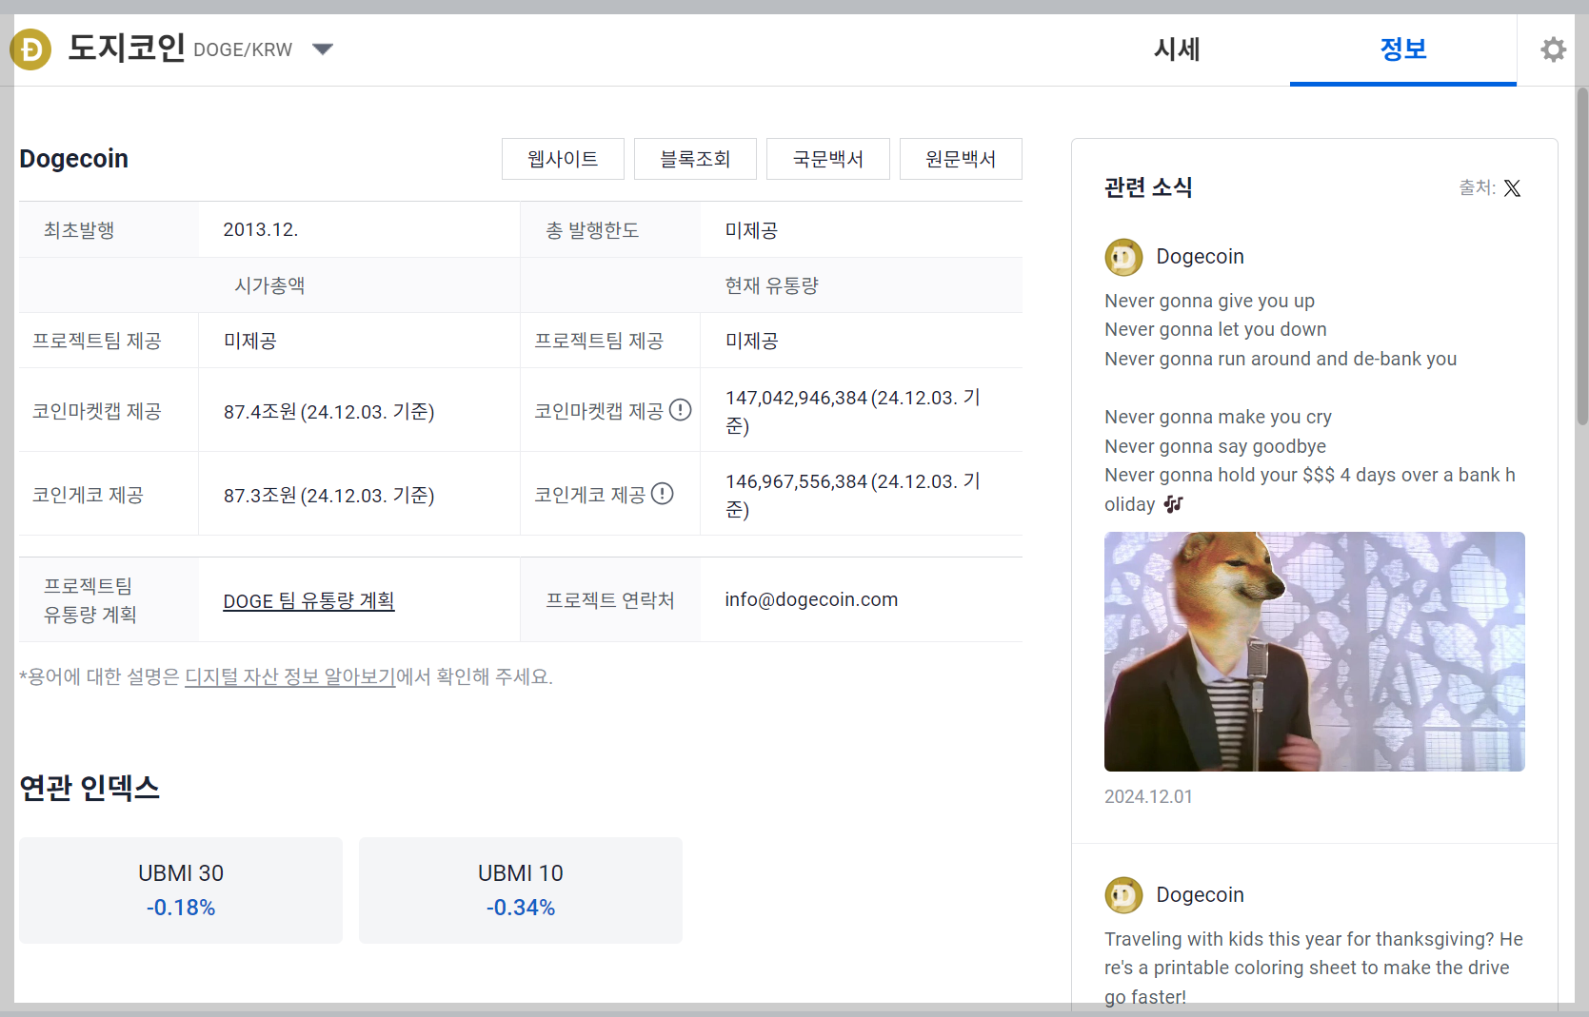Click the 2013.12. first issuance date
Screen dimensions: 1589x1017
(x=261, y=229)
